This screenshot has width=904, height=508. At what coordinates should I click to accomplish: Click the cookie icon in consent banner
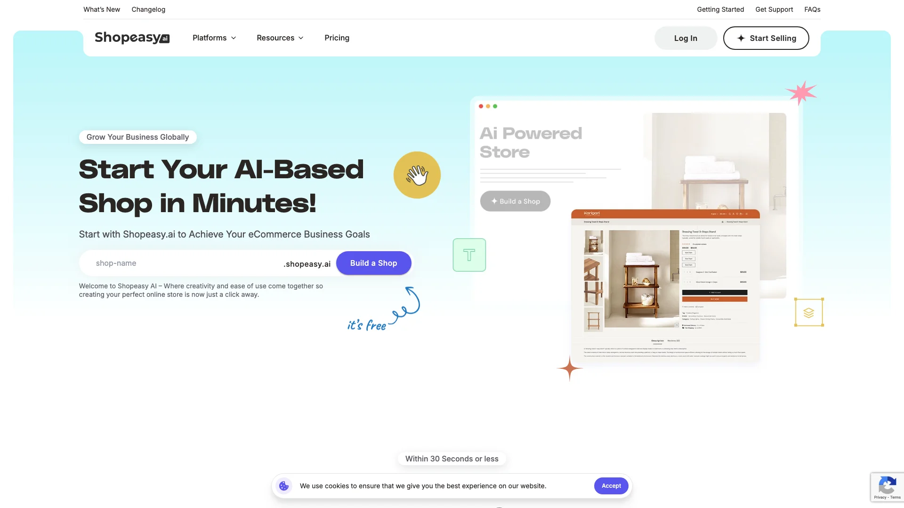point(284,485)
